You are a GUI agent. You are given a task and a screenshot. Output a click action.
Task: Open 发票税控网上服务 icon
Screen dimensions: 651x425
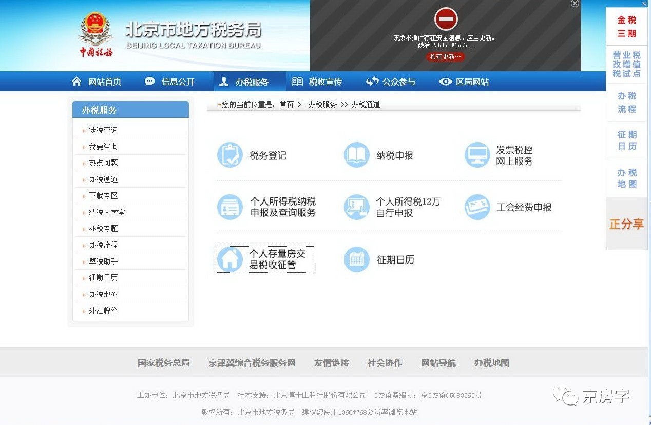point(477,154)
